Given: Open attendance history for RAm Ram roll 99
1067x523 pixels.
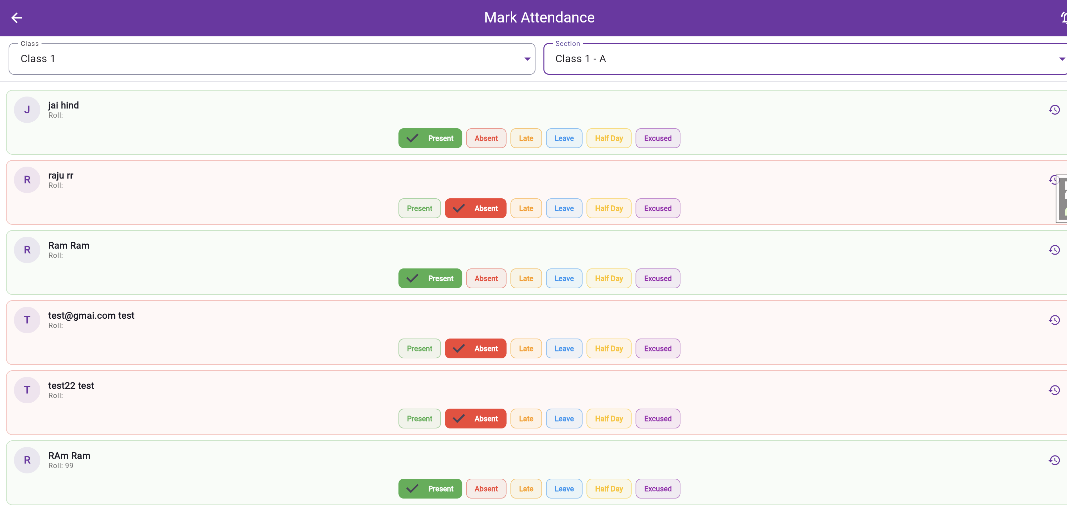Looking at the screenshot, I should point(1054,460).
